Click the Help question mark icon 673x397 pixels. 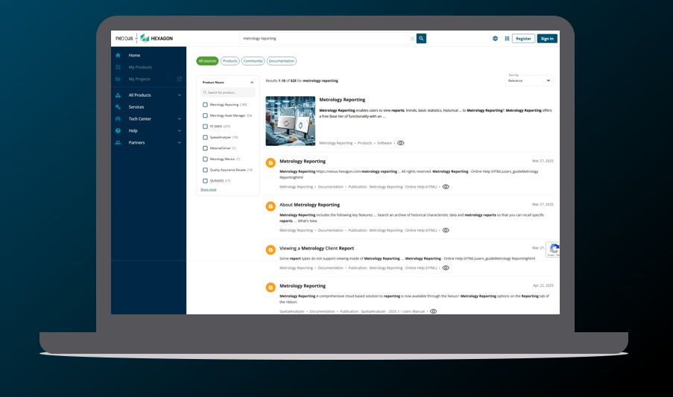coord(118,131)
